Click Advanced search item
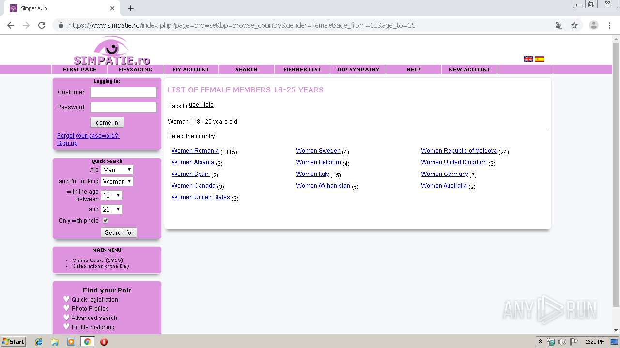620x348 pixels. [94, 318]
